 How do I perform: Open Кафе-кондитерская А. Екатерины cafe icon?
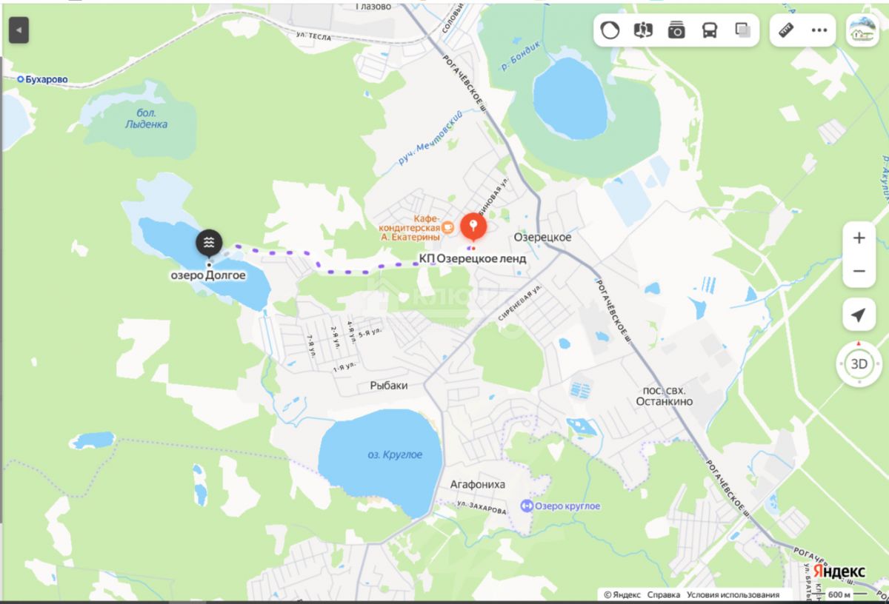click(x=448, y=225)
